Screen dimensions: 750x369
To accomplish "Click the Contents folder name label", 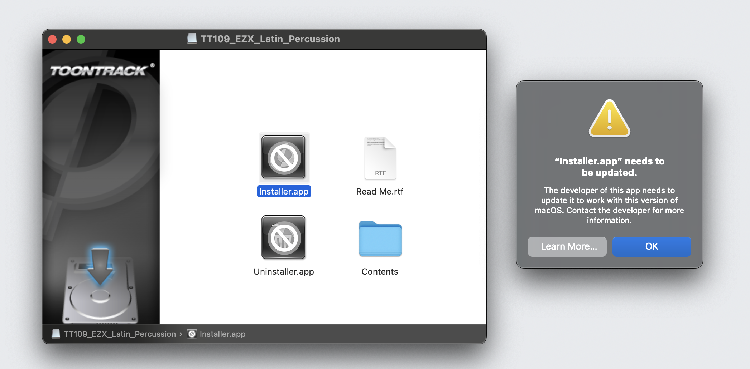I will [x=380, y=272].
